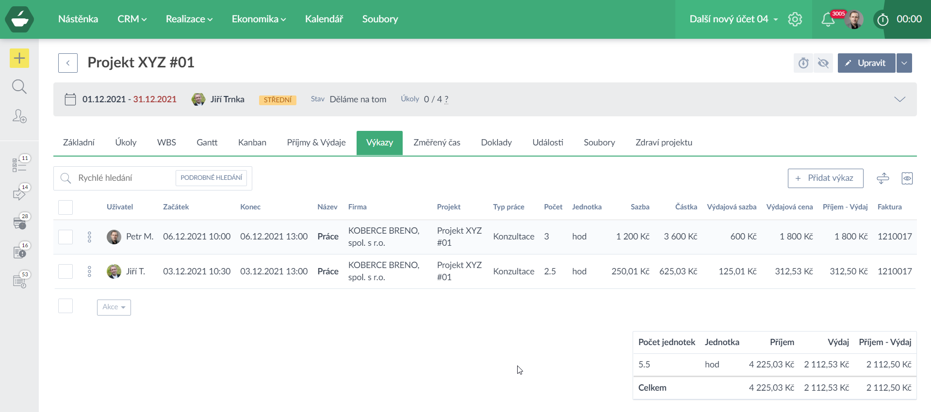Screen dimensions: 931x412
Task: Click the Přidat výkaz button
Action: tap(825, 178)
